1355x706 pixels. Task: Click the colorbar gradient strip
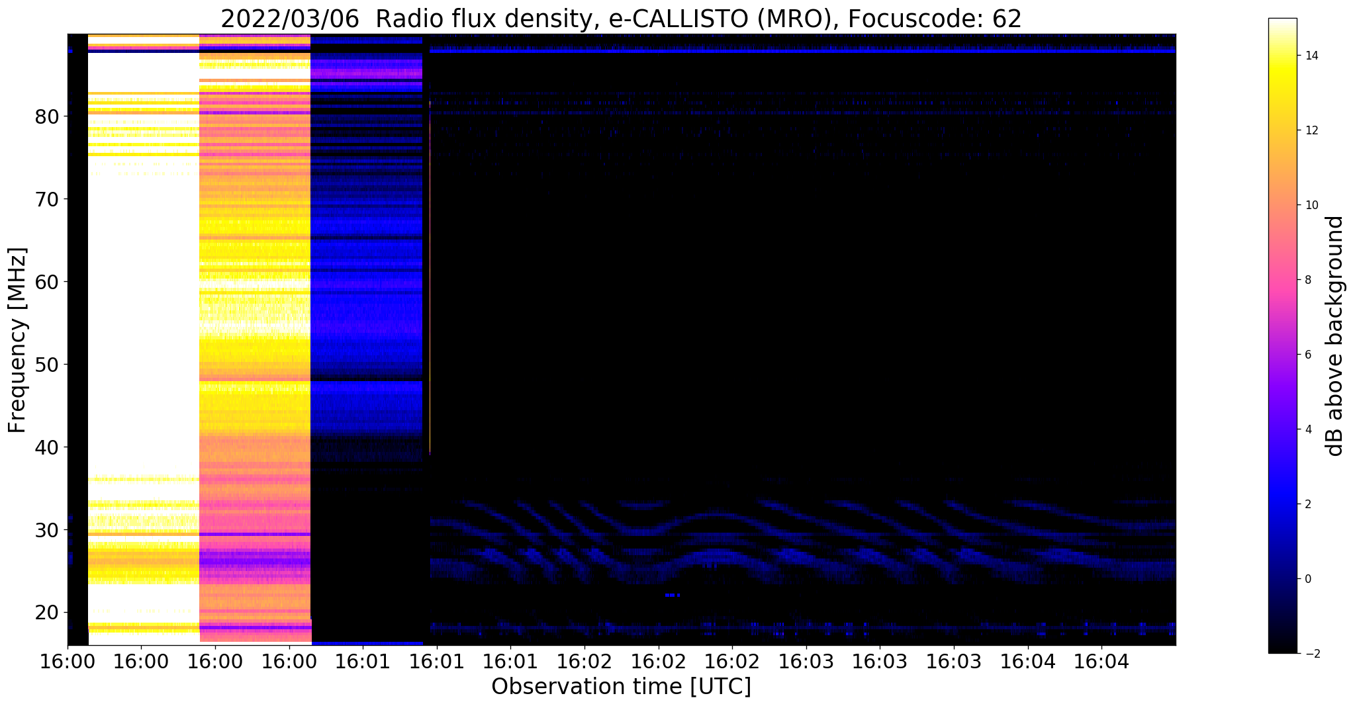(x=1282, y=335)
